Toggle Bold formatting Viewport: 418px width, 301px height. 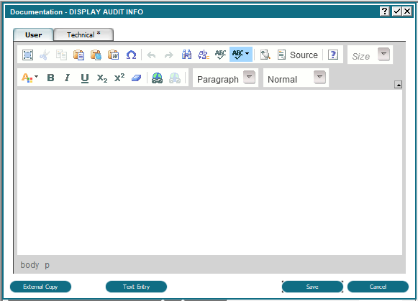pyautogui.click(x=50, y=78)
